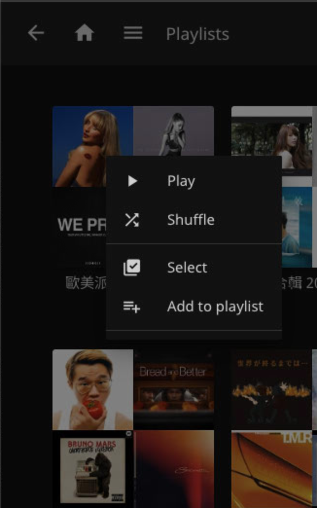
Task: Choose the Add to playlist text
Action: [x=215, y=307]
